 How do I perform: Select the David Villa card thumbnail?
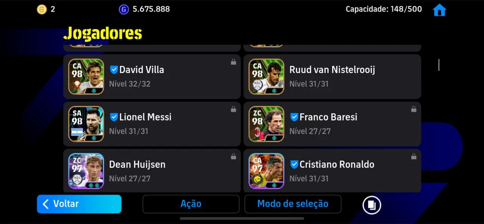86,76
